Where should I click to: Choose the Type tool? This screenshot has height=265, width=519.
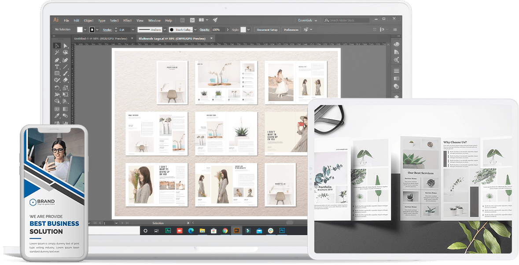[57, 67]
